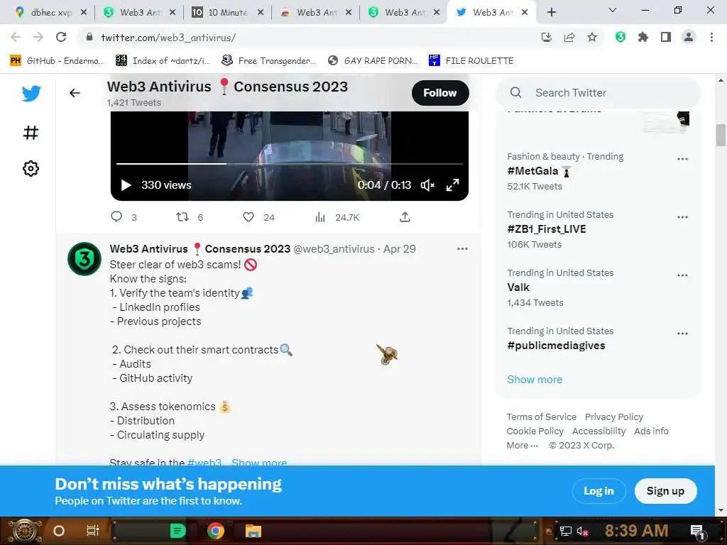Install app icon in address bar
This screenshot has height=545, width=727.
547,37
